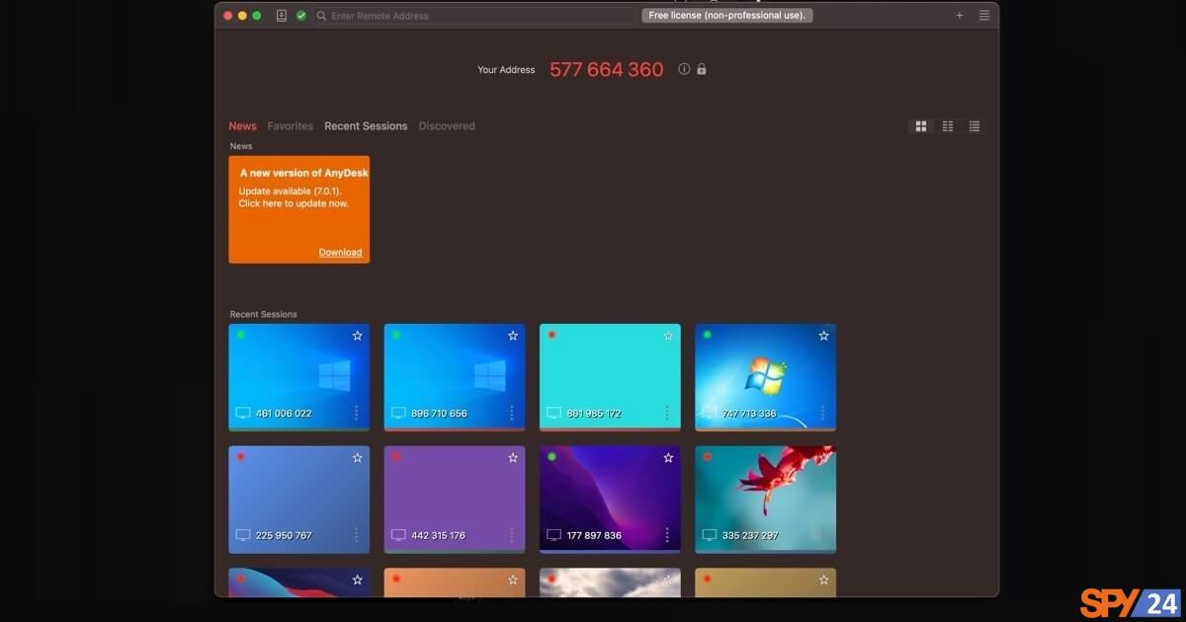
Task: Open a new tab with the plus icon
Action: click(x=958, y=15)
